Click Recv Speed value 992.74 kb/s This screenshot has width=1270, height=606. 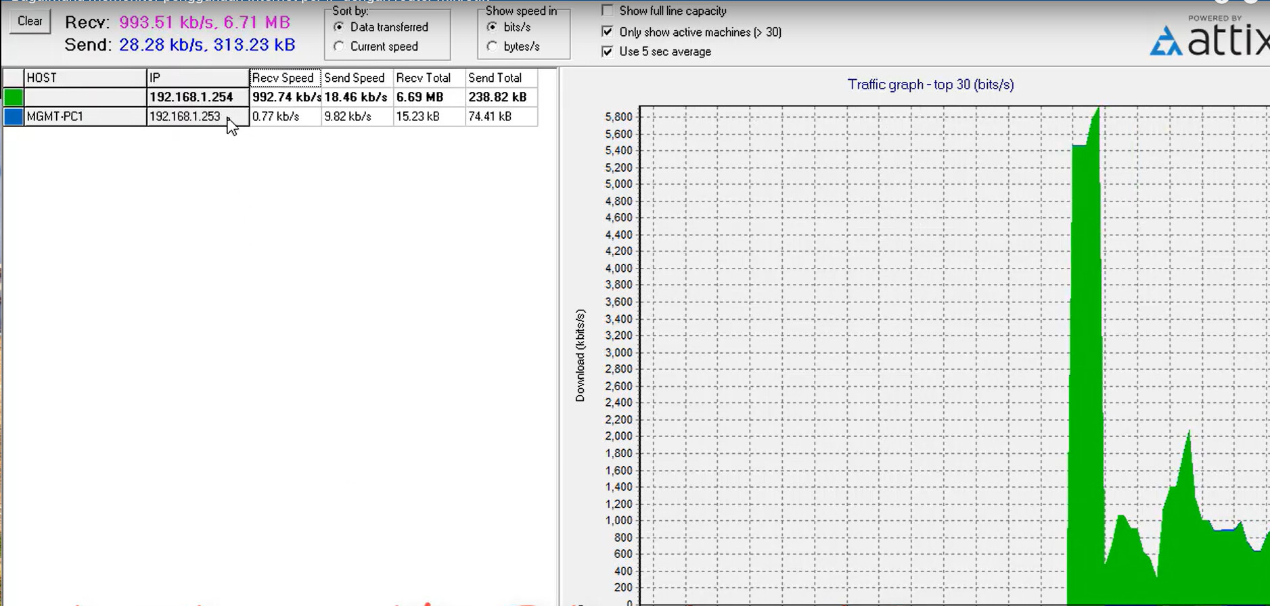285,97
